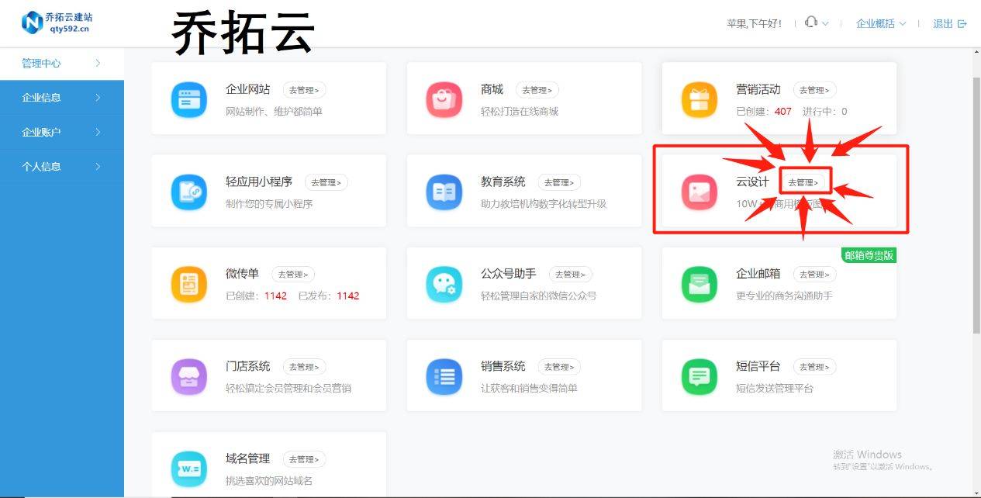This screenshot has width=981, height=498.
Task: Click the 短信平台 message icon
Action: coord(699,377)
